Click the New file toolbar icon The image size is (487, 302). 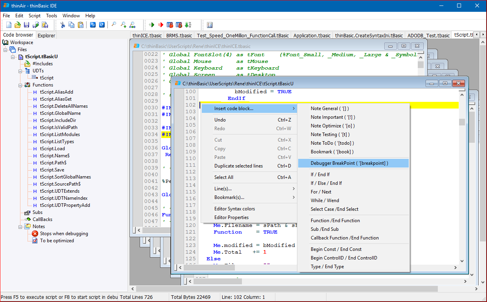pos(9,25)
